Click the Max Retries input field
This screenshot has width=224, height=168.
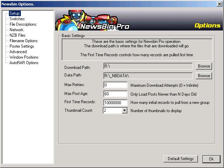(x=115, y=85)
